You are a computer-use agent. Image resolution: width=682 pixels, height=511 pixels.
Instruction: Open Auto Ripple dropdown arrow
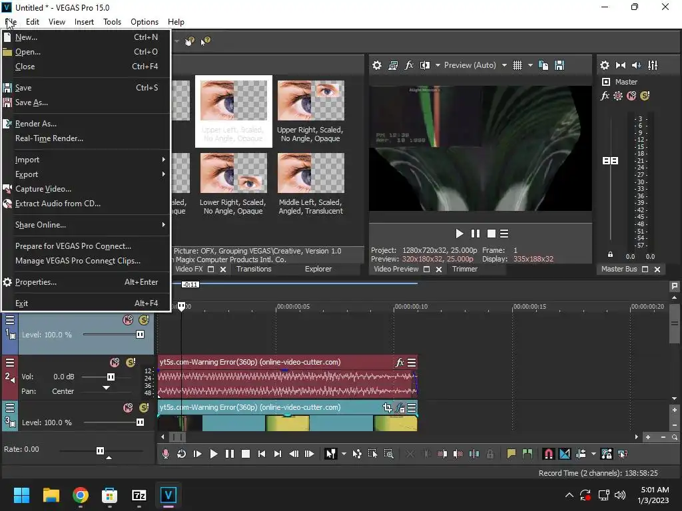(593, 454)
